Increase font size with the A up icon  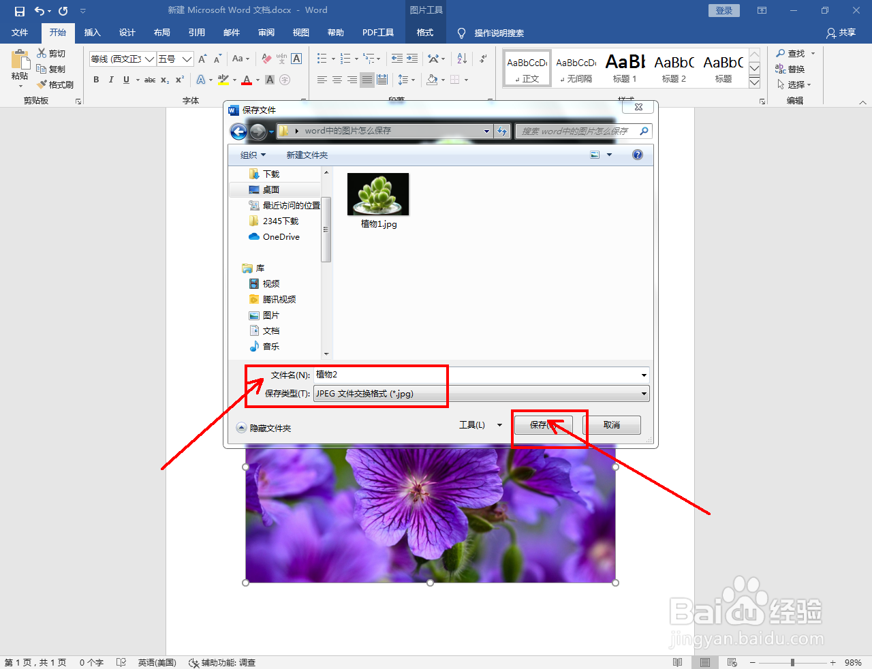[x=202, y=59]
